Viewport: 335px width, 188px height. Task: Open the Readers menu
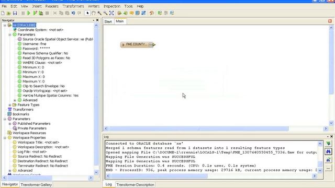pyautogui.click(x=52, y=6)
